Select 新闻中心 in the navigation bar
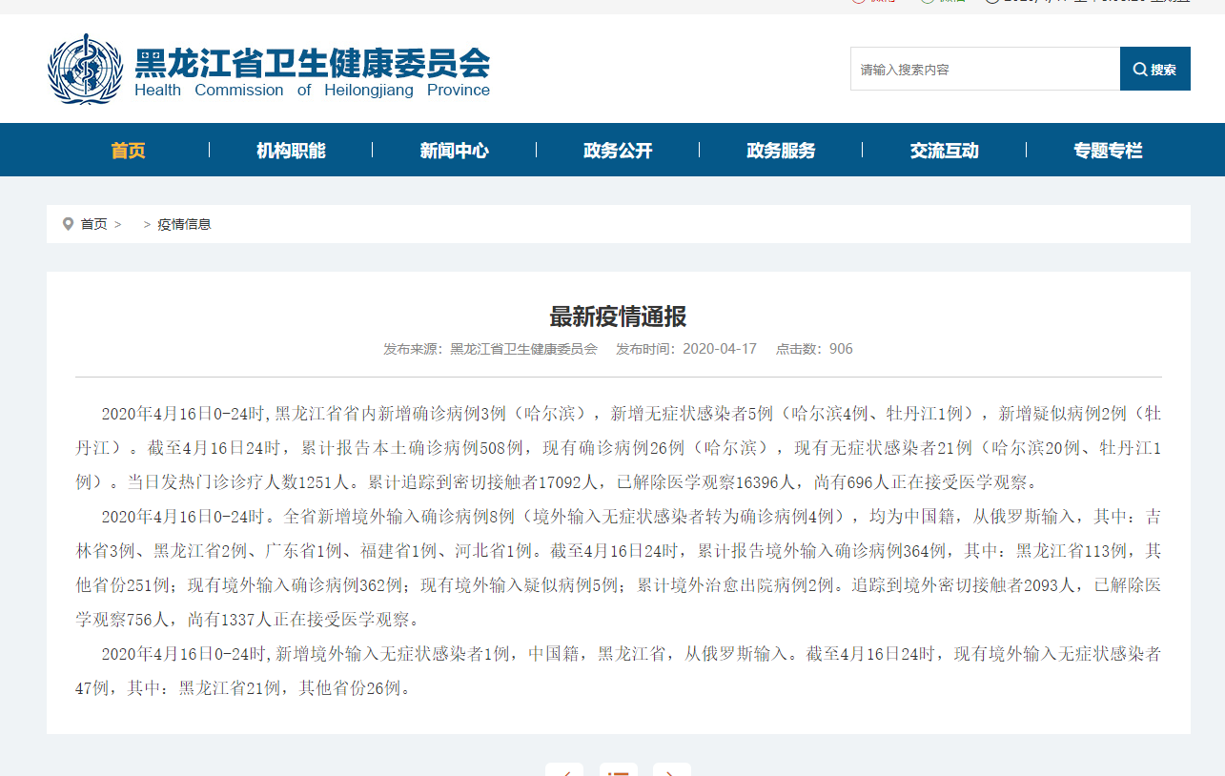This screenshot has width=1225, height=776. coord(454,151)
